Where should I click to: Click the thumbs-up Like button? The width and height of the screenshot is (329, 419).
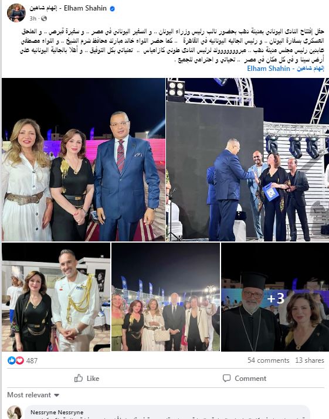click(87, 378)
